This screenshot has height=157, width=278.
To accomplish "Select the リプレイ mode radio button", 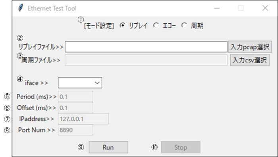I will tap(122, 25).
